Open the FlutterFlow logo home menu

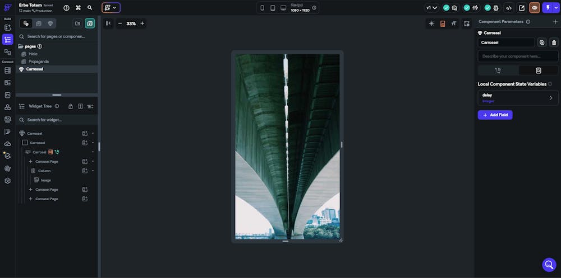[x=7, y=7]
